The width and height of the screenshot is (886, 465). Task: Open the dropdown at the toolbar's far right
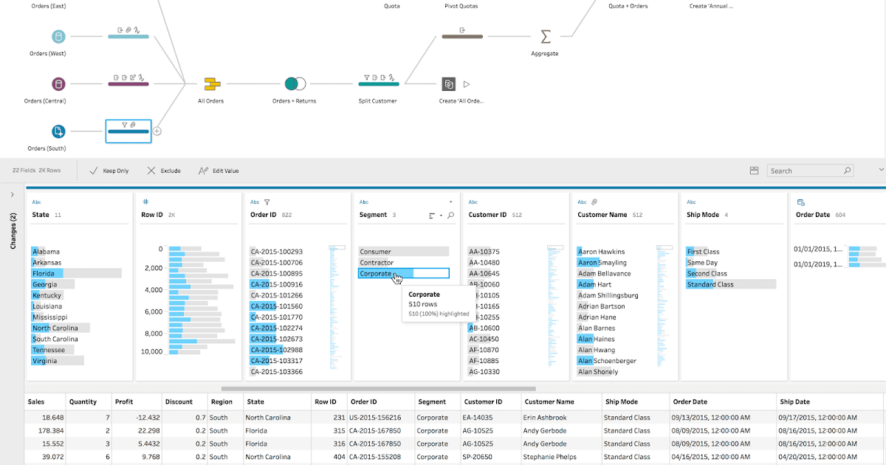(x=880, y=170)
